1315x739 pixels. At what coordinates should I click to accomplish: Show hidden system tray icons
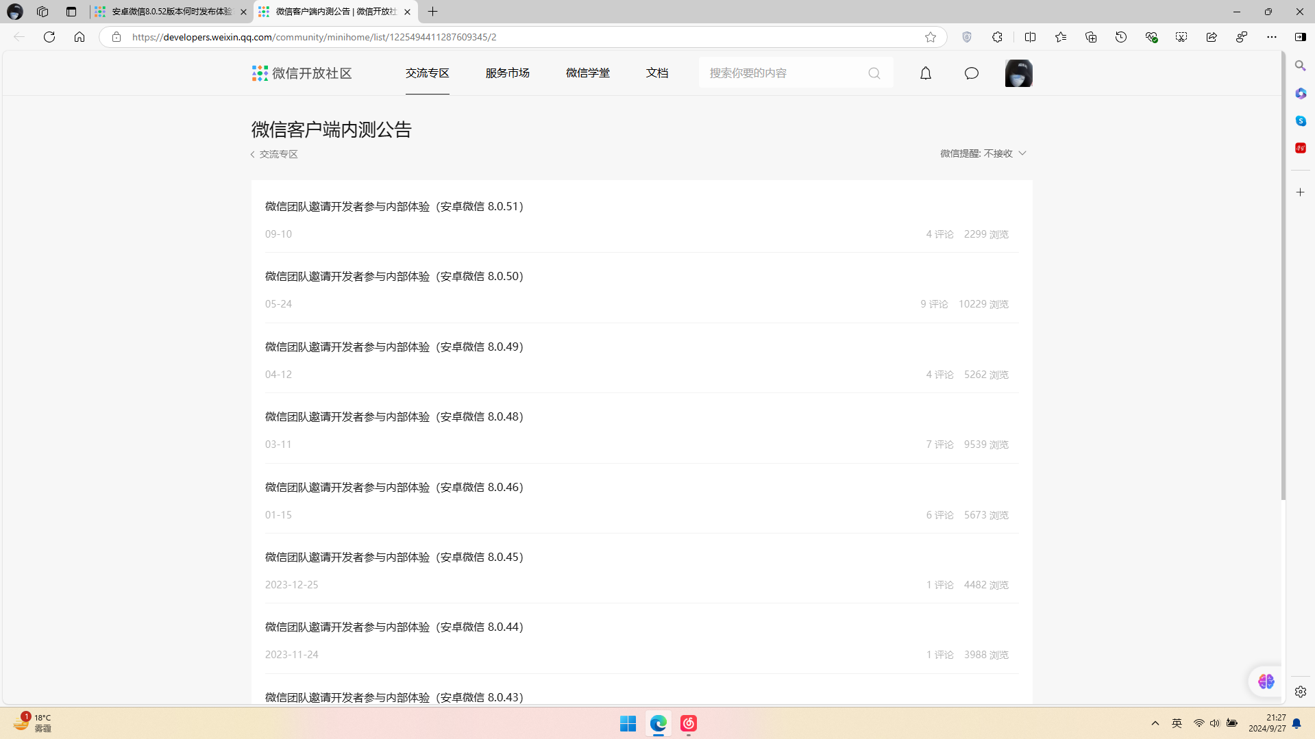(1155, 723)
